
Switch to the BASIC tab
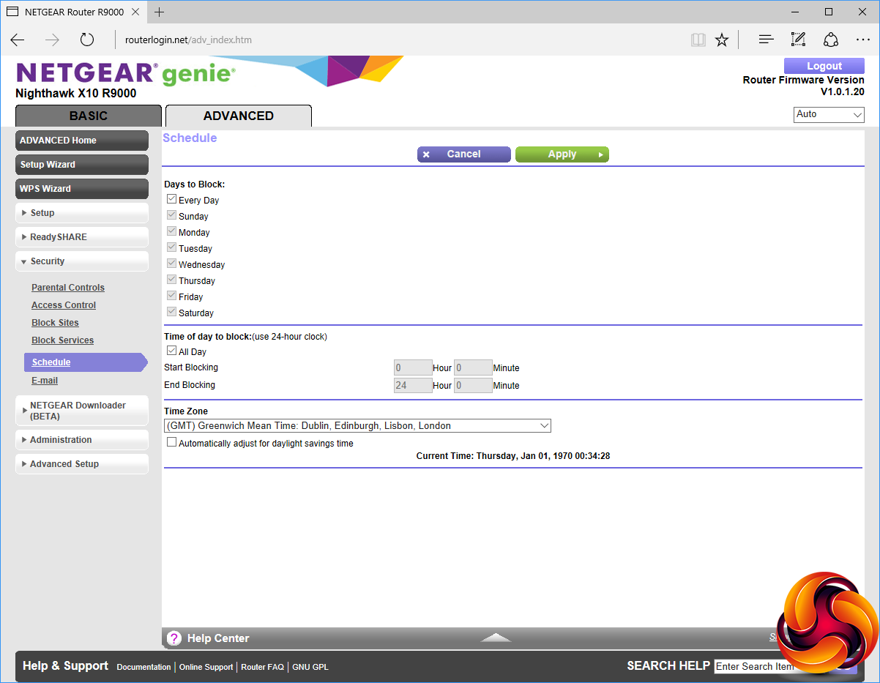pyautogui.click(x=89, y=116)
